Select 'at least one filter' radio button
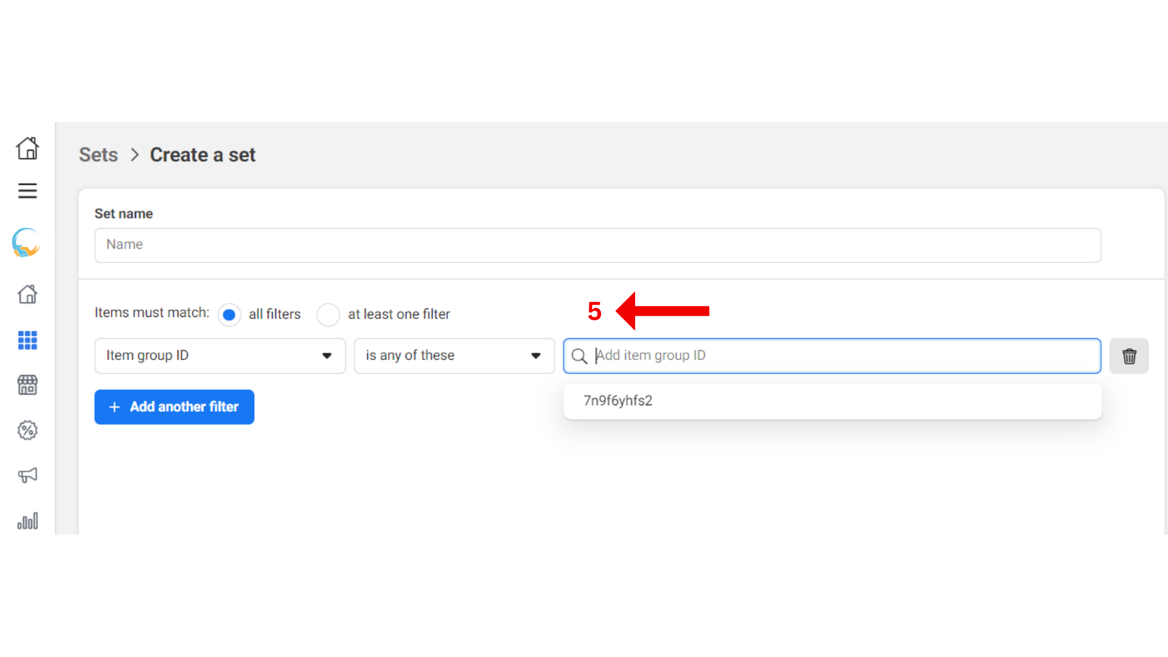This screenshot has height=657, width=1168. [x=328, y=315]
